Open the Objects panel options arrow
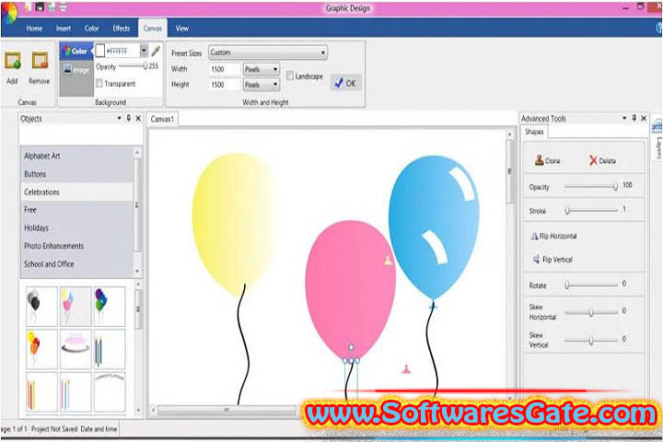The height and width of the screenshot is (442, 663). 119,119
